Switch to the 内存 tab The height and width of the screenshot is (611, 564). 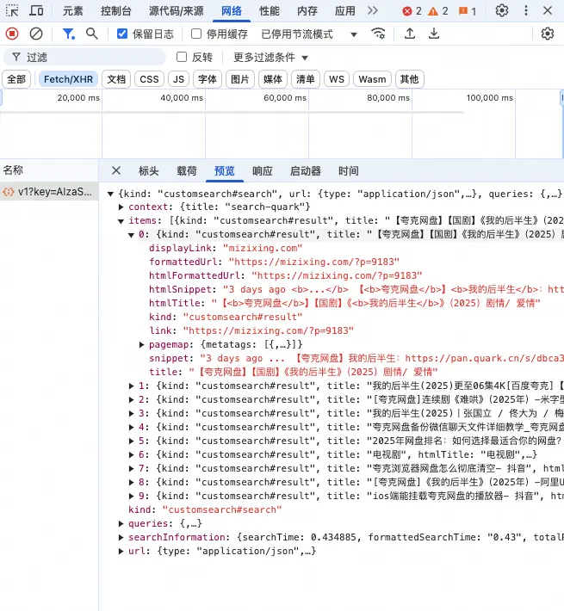307,11
